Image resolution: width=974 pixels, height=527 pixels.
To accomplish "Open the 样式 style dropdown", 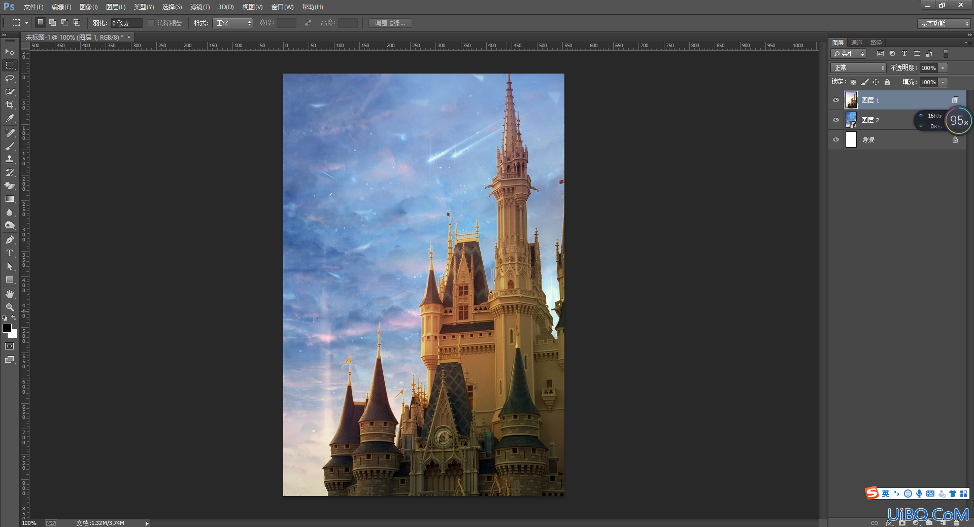I will [232, 23].
